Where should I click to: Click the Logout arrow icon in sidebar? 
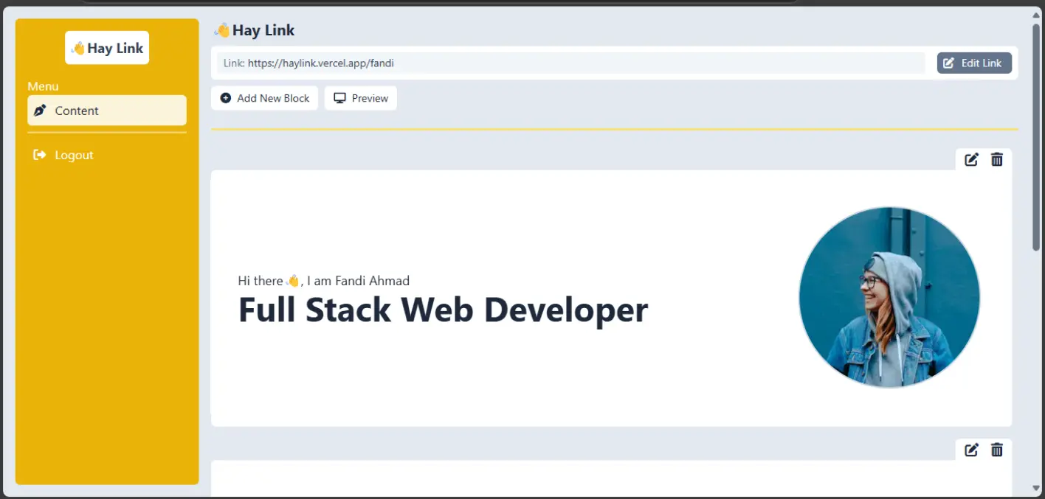point(40,155)
